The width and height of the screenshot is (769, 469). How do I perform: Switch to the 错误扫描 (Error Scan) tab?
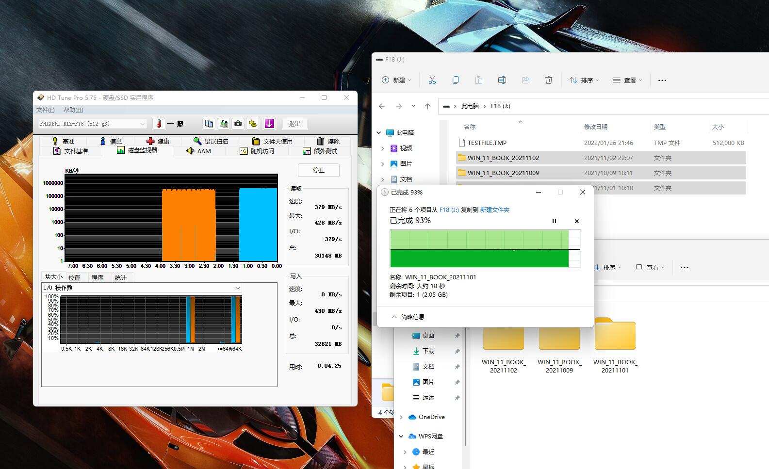[x=211, y=141]
